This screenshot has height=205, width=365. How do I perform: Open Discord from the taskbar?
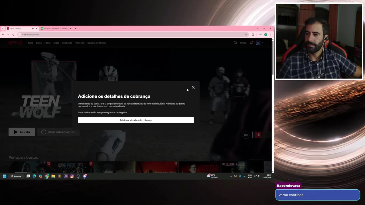[85, 176]
